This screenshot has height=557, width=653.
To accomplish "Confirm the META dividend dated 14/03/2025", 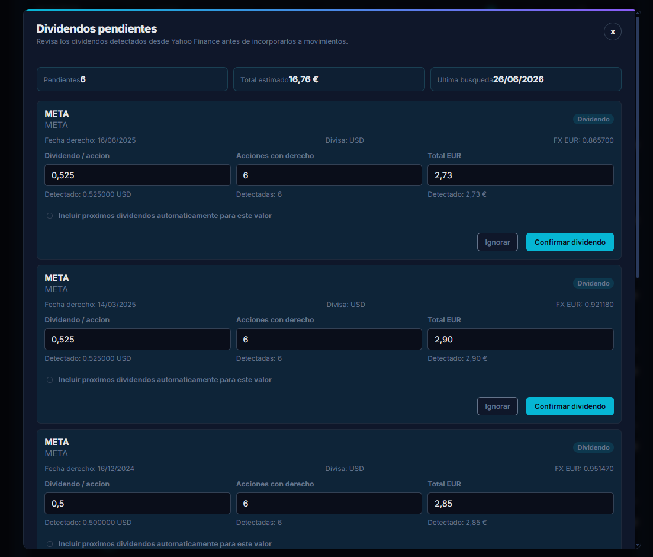I will pyautogui.click(x=570, y=406).
